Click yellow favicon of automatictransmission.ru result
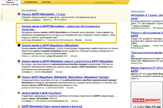 click(19, 77)
